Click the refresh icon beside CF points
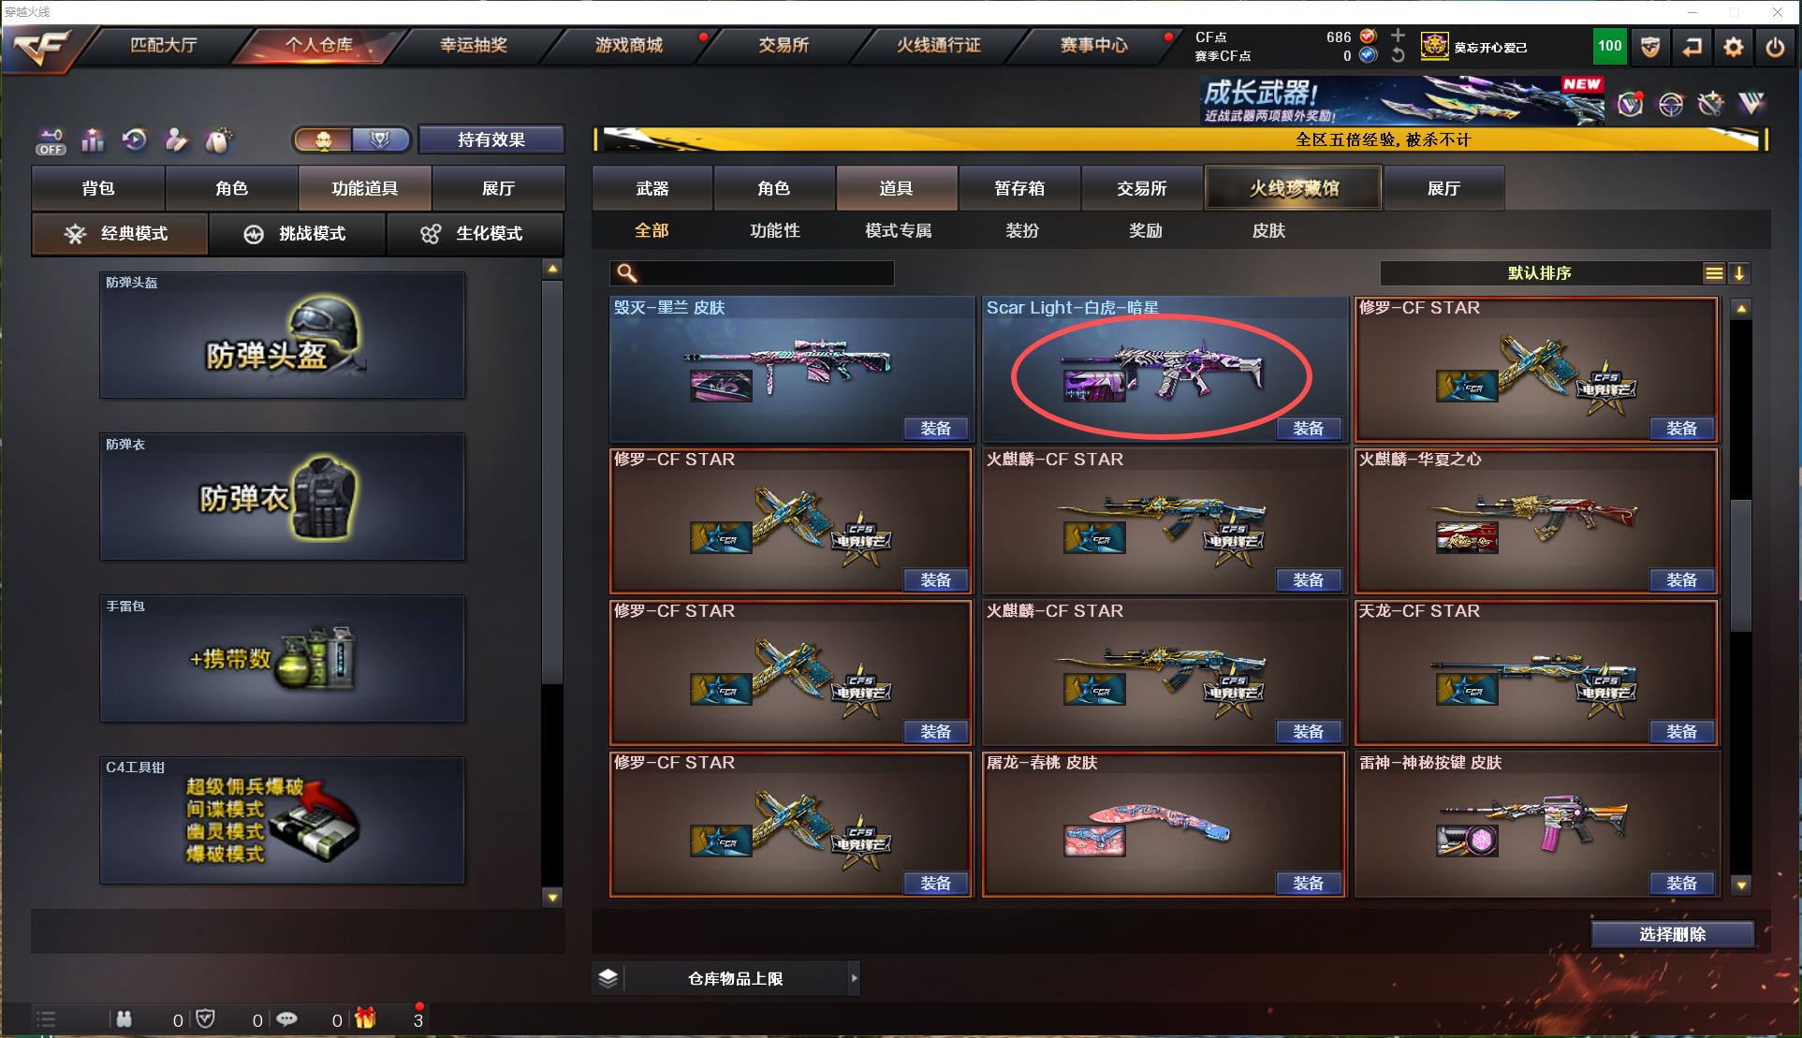 pyautogui.click(x=1398, y=55)
